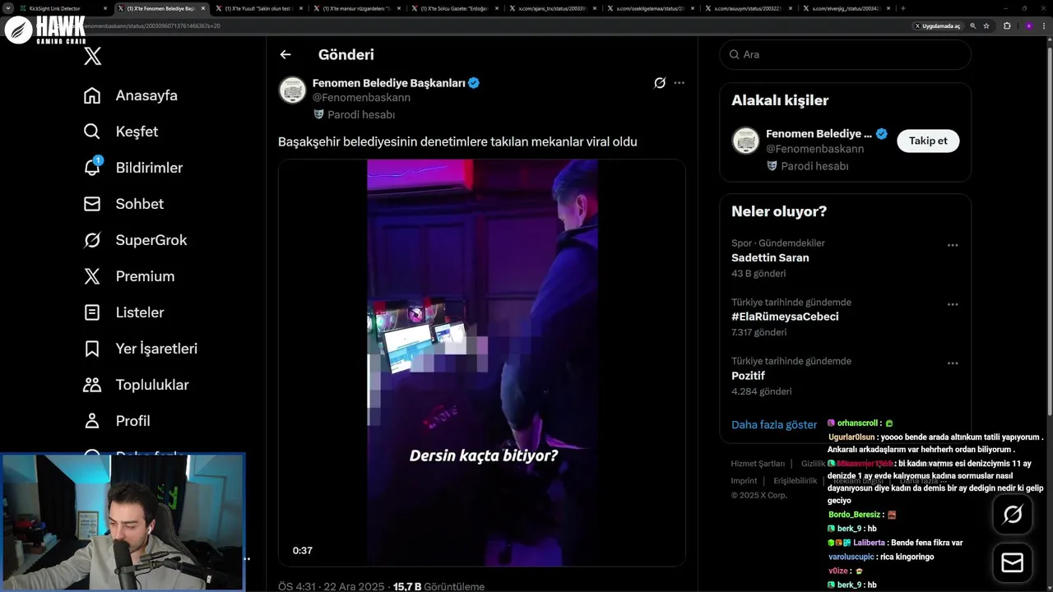Screen dimensions: 1053x592
Task: Open Pozitif trend more options
Action: tap(952, 363)
